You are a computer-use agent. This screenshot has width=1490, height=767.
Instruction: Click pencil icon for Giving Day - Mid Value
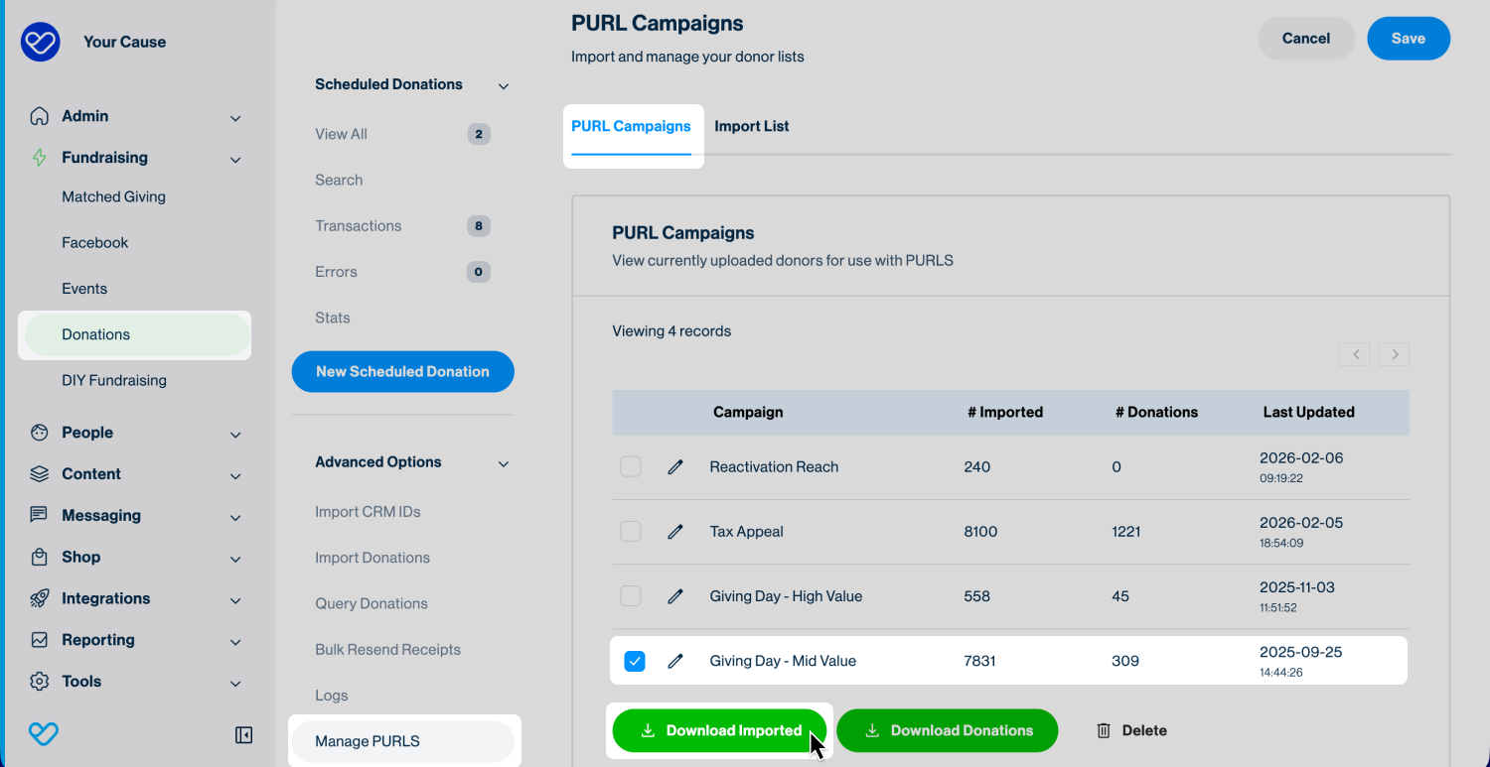[x=675, y=661]
